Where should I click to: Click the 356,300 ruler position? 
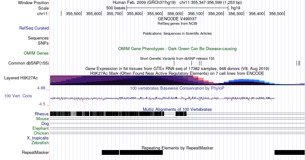[x=236, y=13]
